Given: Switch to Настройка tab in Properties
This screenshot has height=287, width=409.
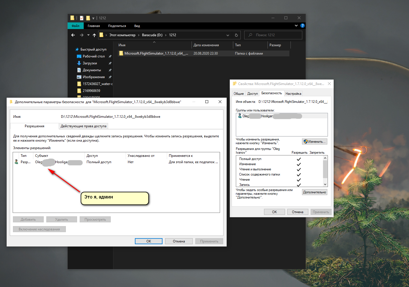Looking at the screenshot, I should [293, 94].
